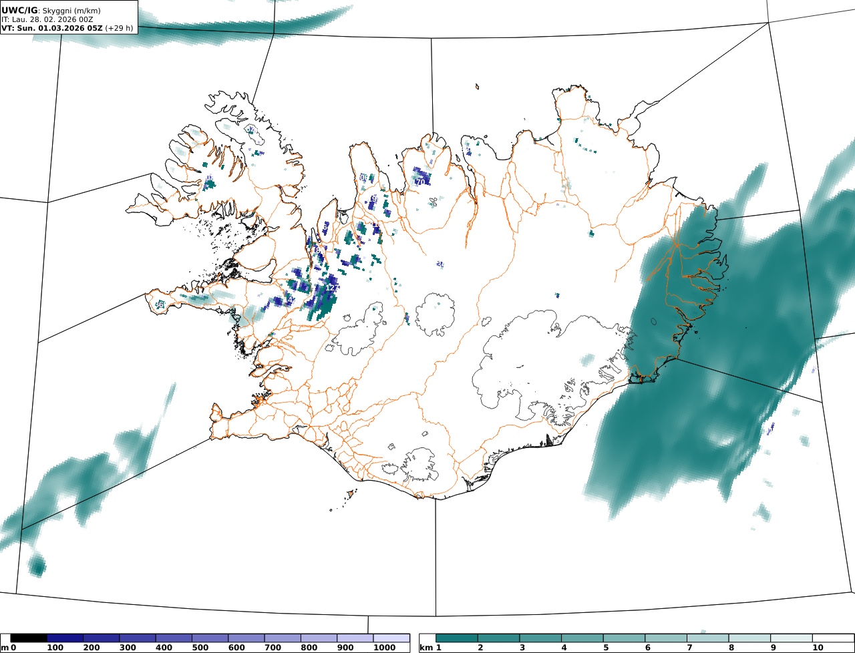
Task: Pick the 400–500 m legend swatch
Action: point(174,638)
